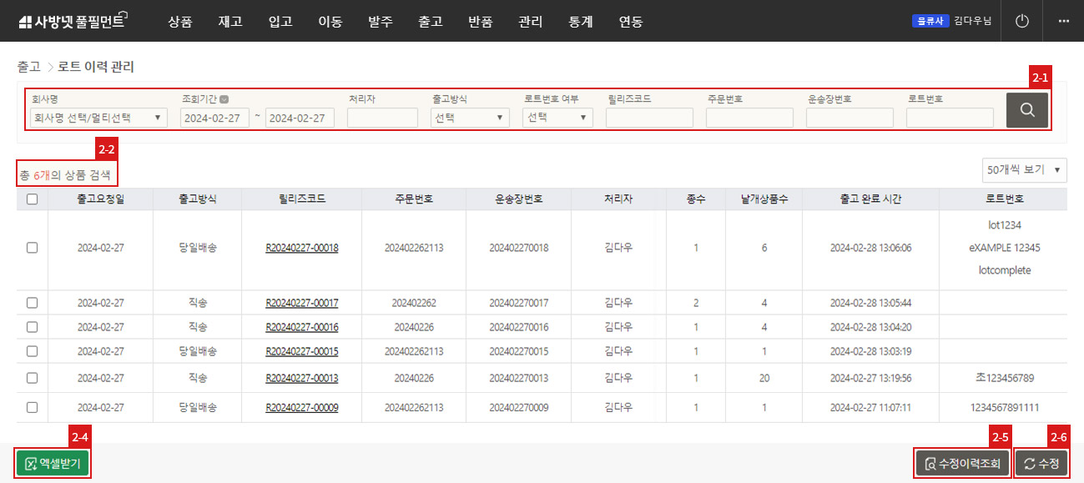Open the 통계 menu
The height and width of the screenshot is (483, 1084).
click(x=580, y=22)
